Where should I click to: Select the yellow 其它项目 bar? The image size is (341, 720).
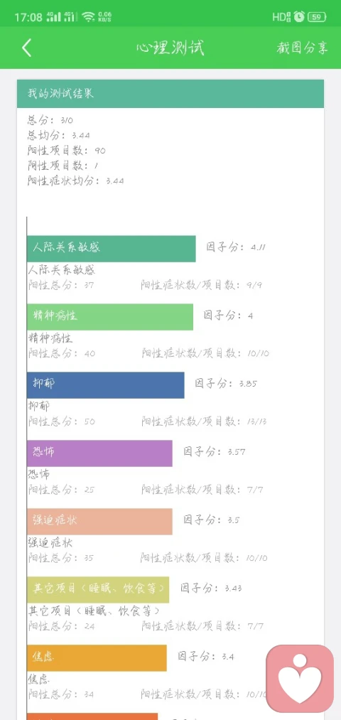[x=98, y=590]
